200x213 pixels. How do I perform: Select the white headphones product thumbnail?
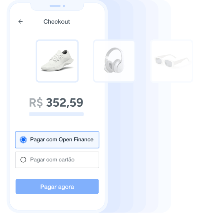(114, 61)
